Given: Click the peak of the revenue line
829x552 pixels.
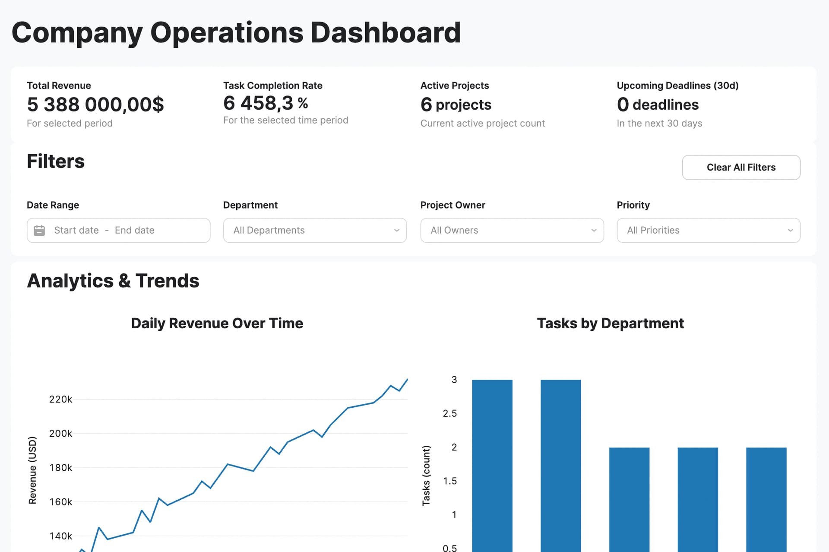Looking at the screenshot, I should pyautogui.click(x=407, y=380).
